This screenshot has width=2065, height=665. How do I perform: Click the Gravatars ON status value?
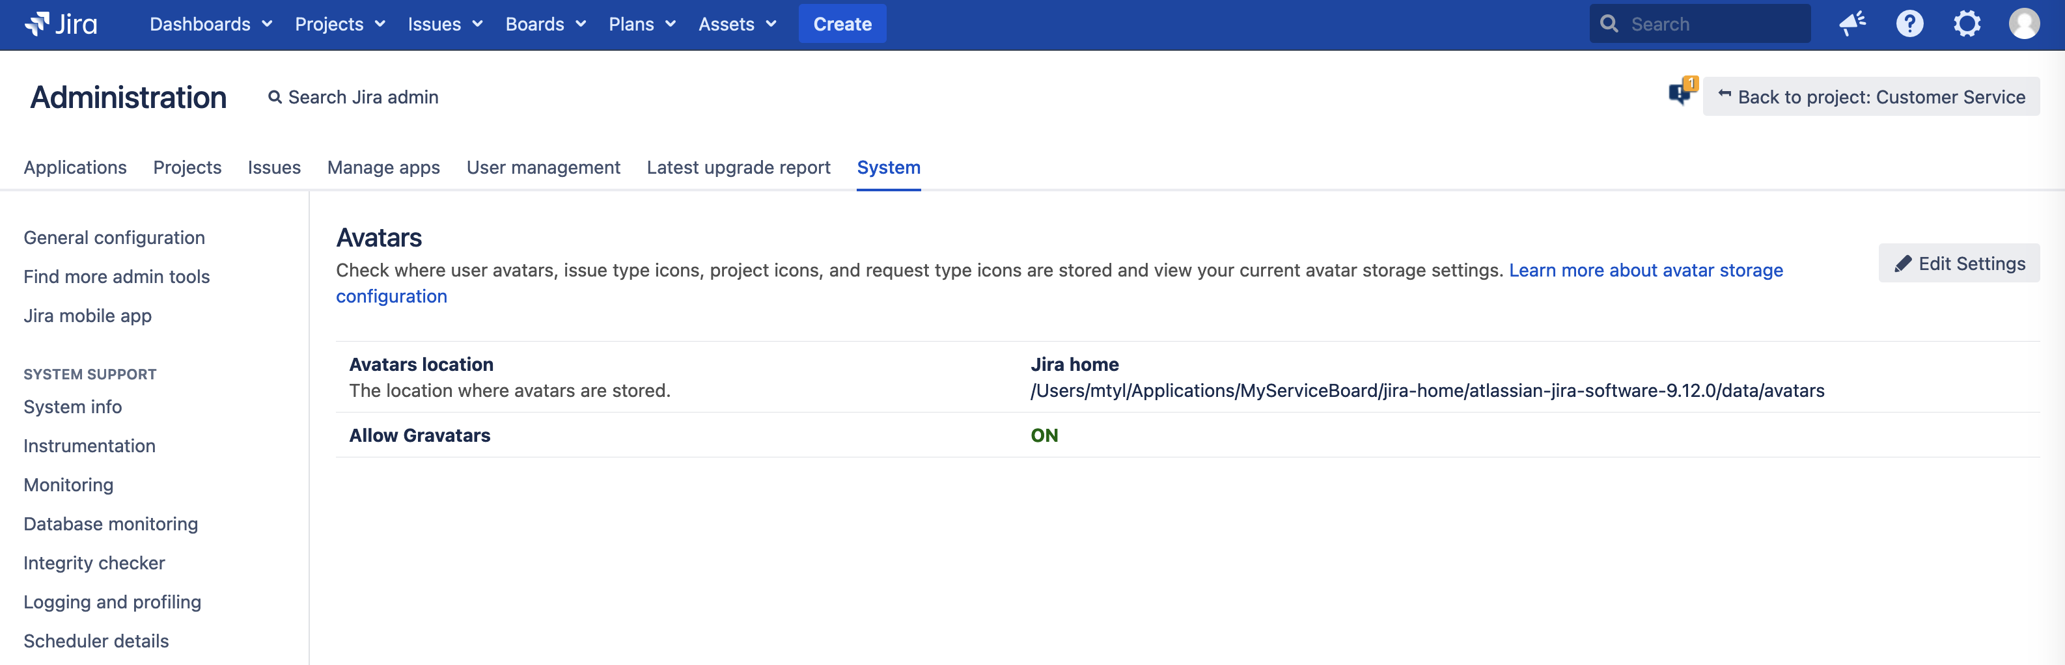point(1044,436)
